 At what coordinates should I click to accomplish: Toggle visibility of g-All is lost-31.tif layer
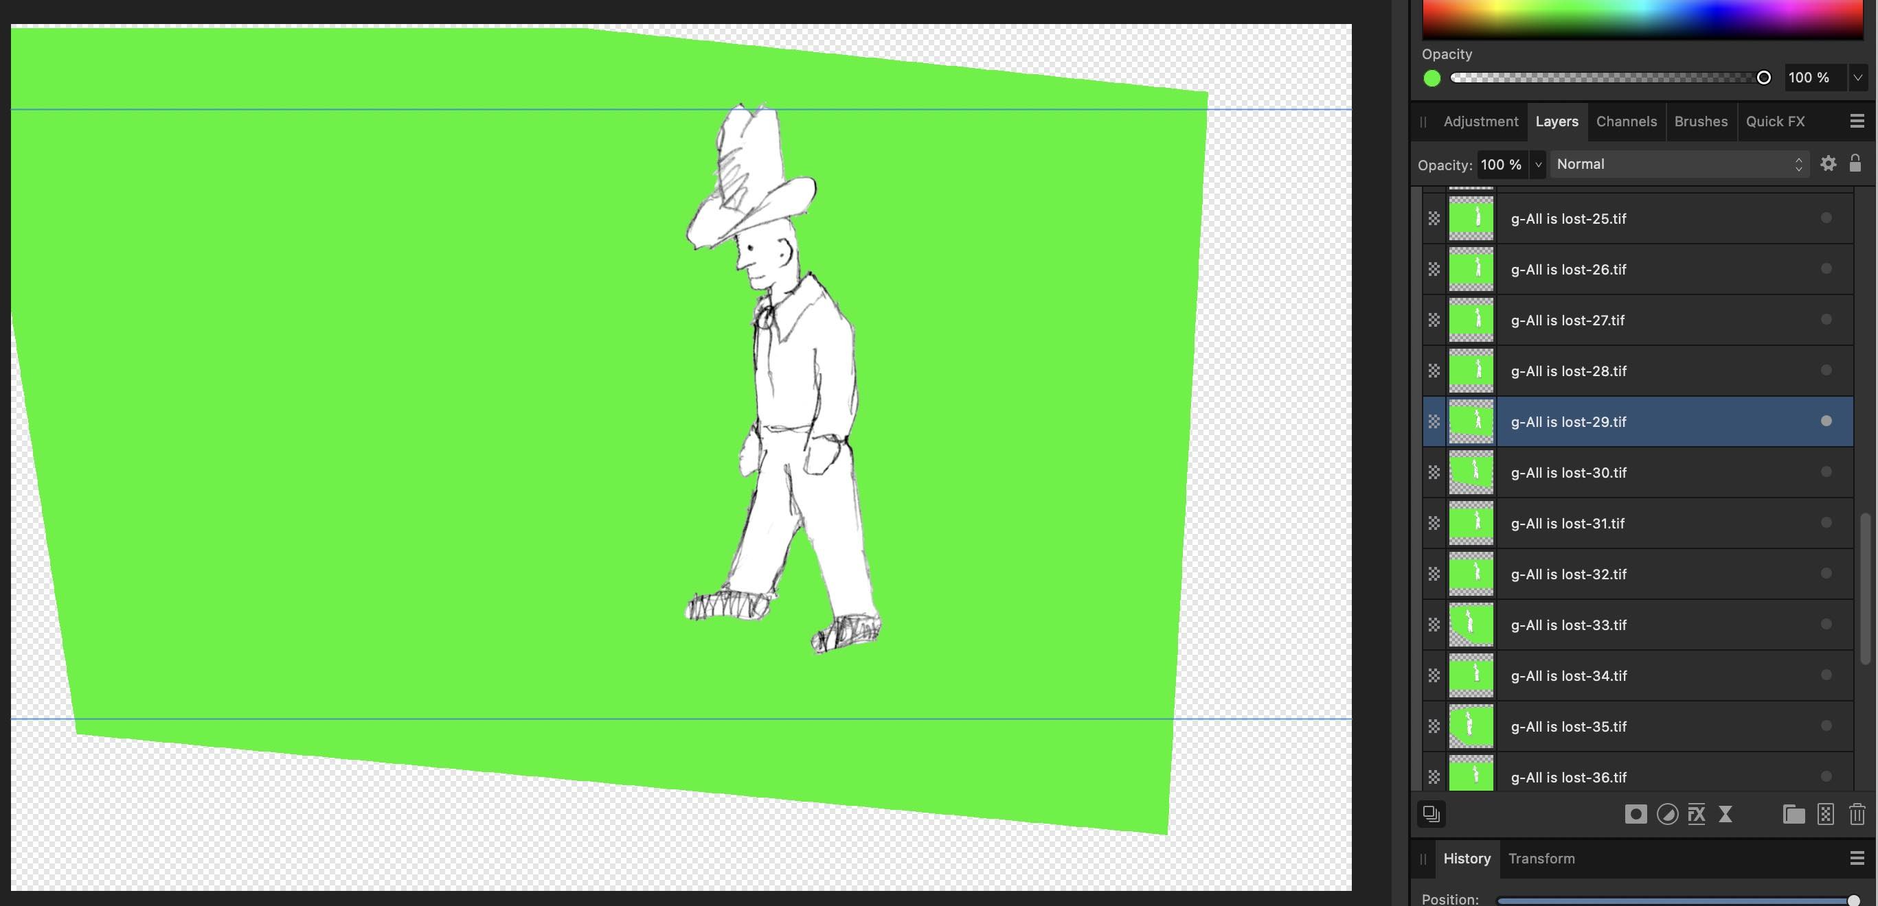click(x=1826, y=522)
